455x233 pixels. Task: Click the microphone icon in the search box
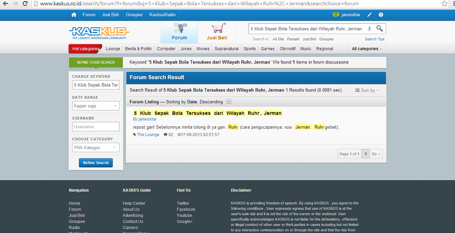pos(369,29)
